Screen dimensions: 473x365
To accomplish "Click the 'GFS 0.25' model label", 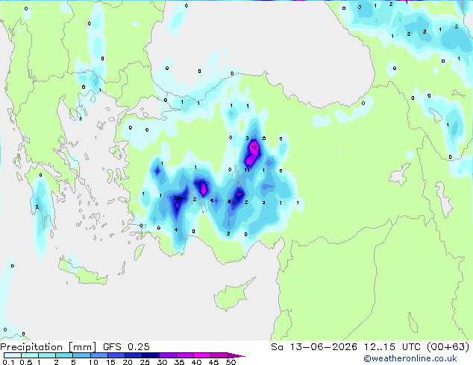I will click(x=126, y=347).
